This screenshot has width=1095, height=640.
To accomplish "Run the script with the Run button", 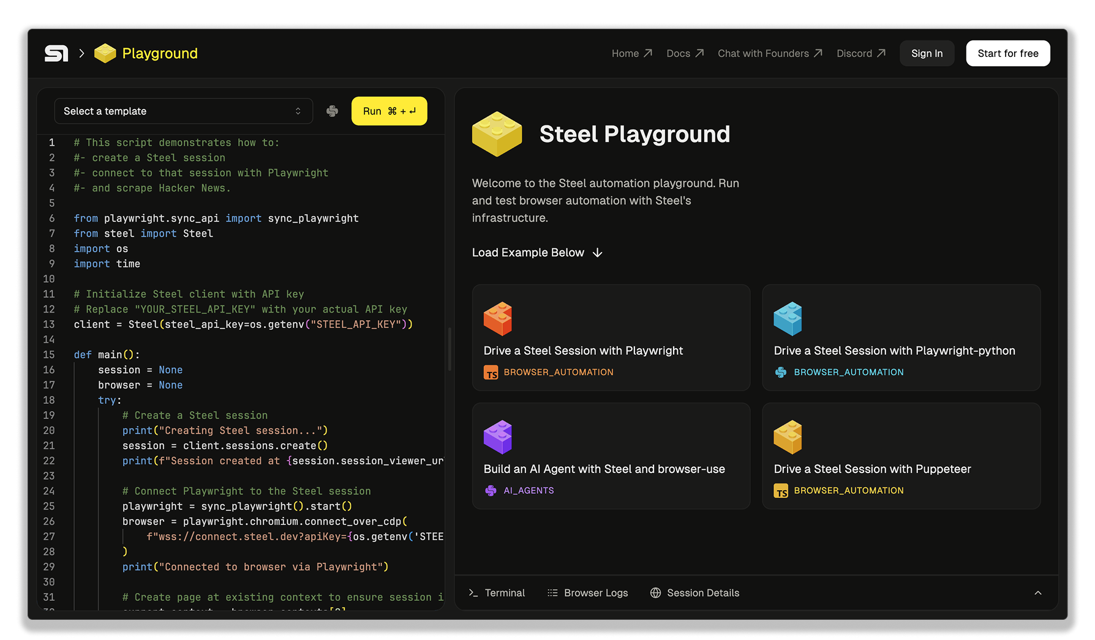I will (x=389, y=111).
